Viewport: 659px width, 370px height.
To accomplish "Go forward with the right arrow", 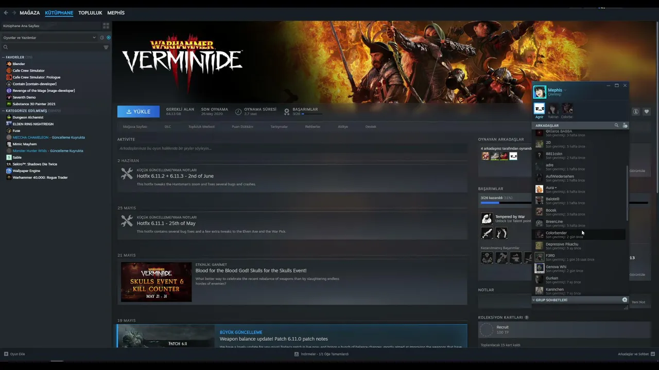I will (14, 13).
